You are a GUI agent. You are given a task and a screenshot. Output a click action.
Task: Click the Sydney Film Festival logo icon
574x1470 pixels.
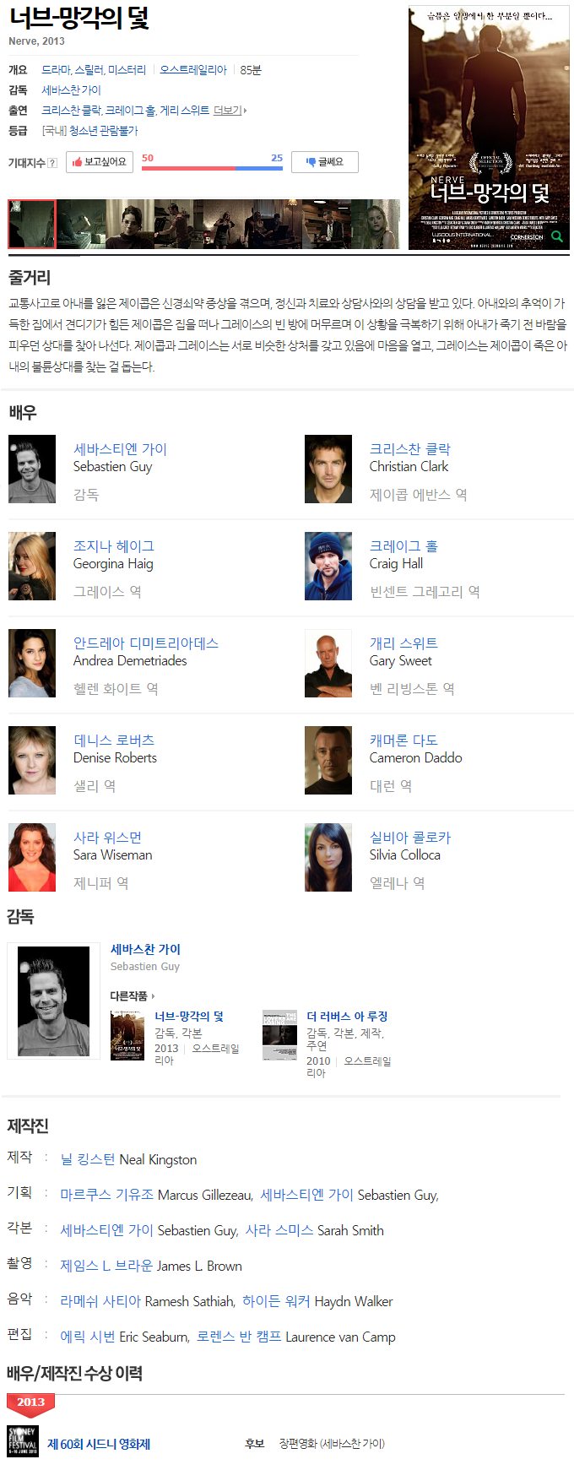point(23,1441)
